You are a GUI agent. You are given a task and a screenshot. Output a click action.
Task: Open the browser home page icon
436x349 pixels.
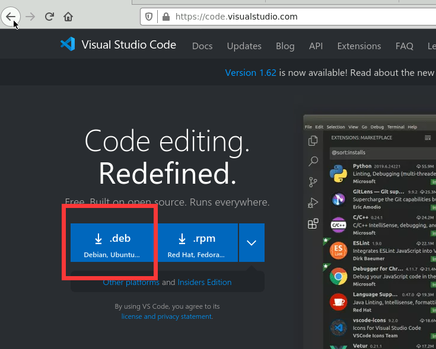coord(68,17)
